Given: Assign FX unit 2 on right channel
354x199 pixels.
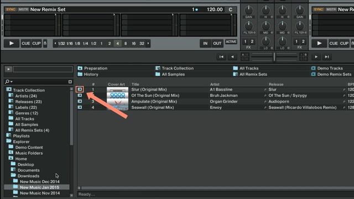Looking at the screenshot, I should [x=303, y=41].
